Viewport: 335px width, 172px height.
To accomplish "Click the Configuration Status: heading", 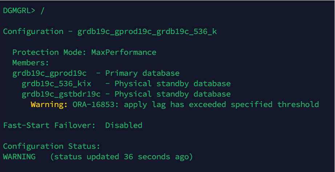I will point(51,147).
